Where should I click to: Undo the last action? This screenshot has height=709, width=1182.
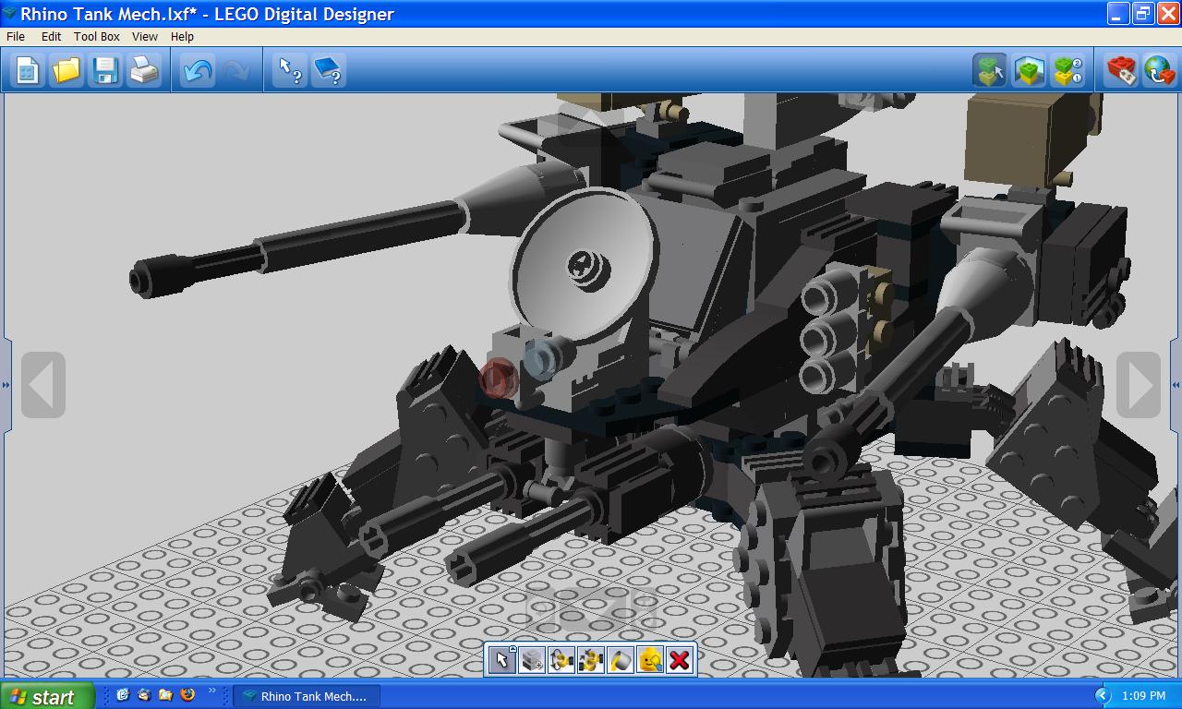[x=197, y=70]
